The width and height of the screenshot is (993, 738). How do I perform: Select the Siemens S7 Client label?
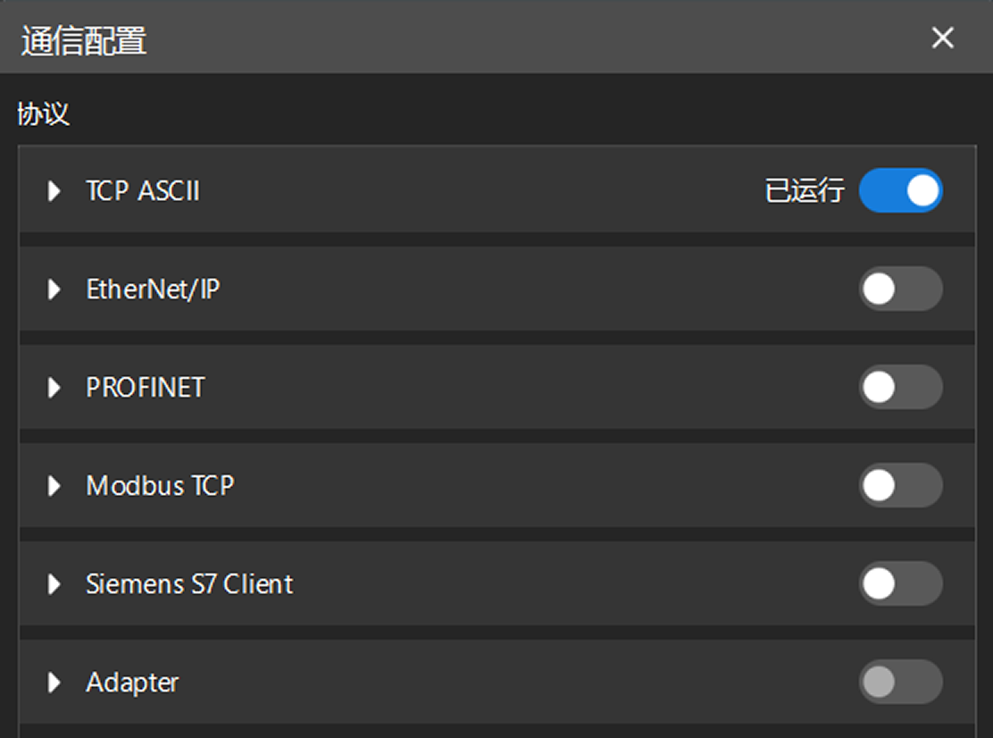coord(189,583)
